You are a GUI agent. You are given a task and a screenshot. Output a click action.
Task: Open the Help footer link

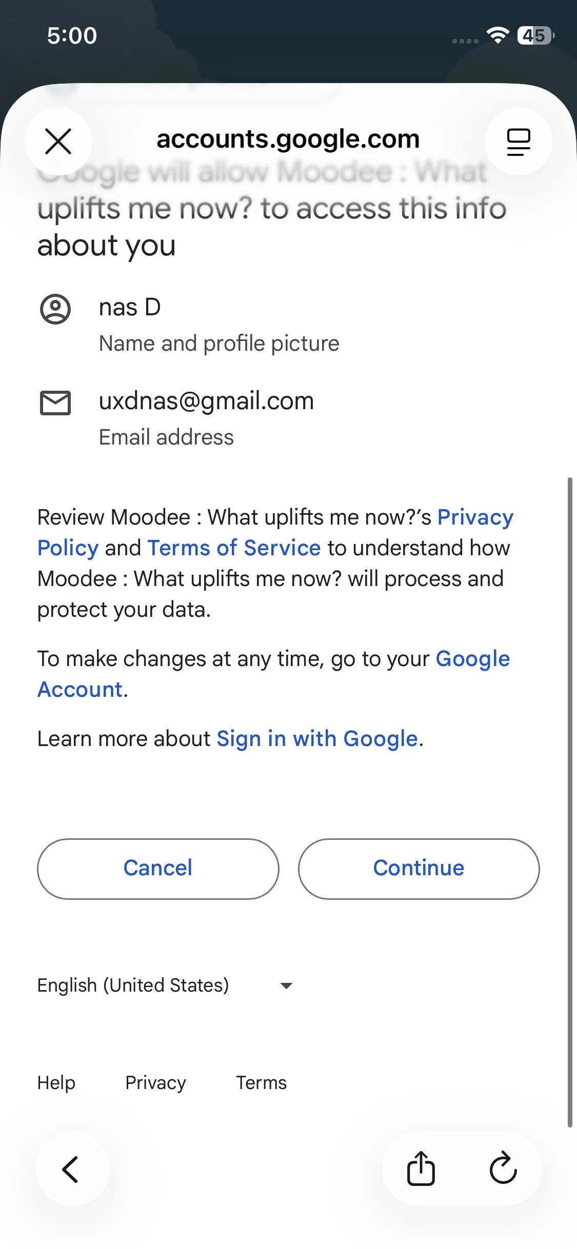[56, 1082]
